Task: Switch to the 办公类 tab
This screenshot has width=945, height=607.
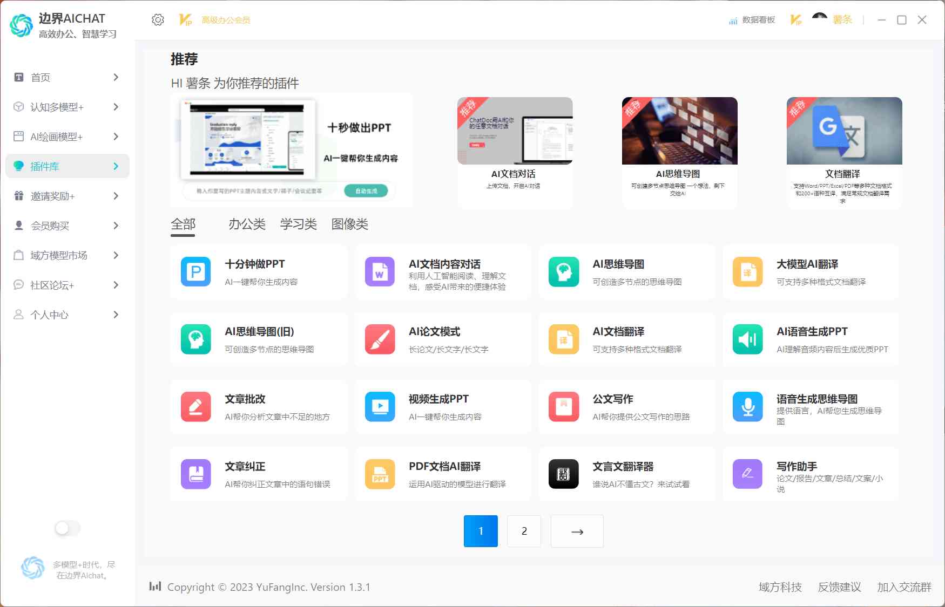Action: [x=247, y=224]
